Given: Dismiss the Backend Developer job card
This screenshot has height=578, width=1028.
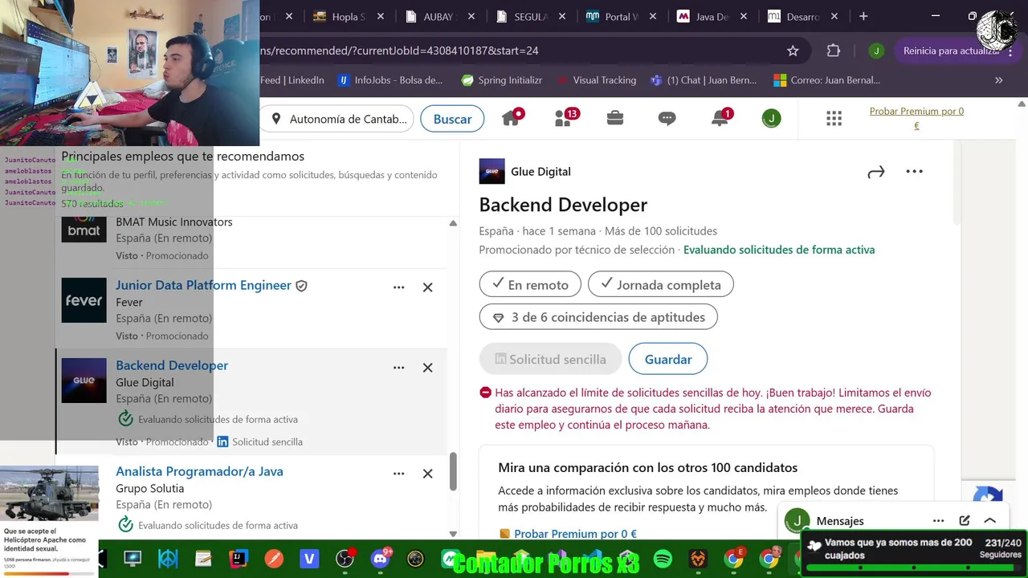Looking at the screenshot, I should tap(427, 368).
